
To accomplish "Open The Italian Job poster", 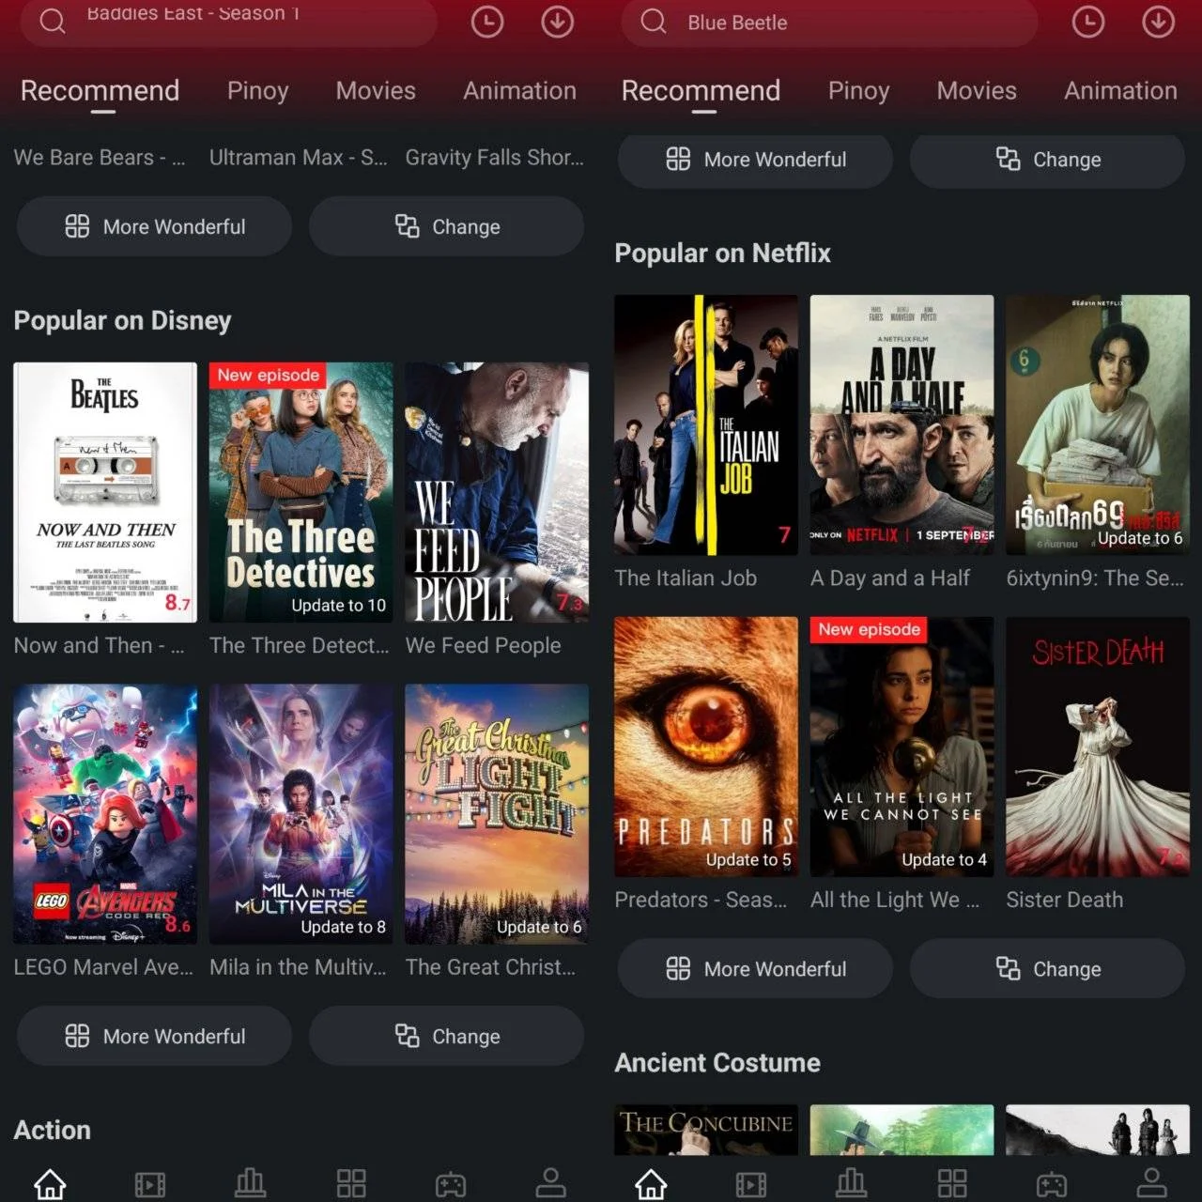I will (706, 425).
